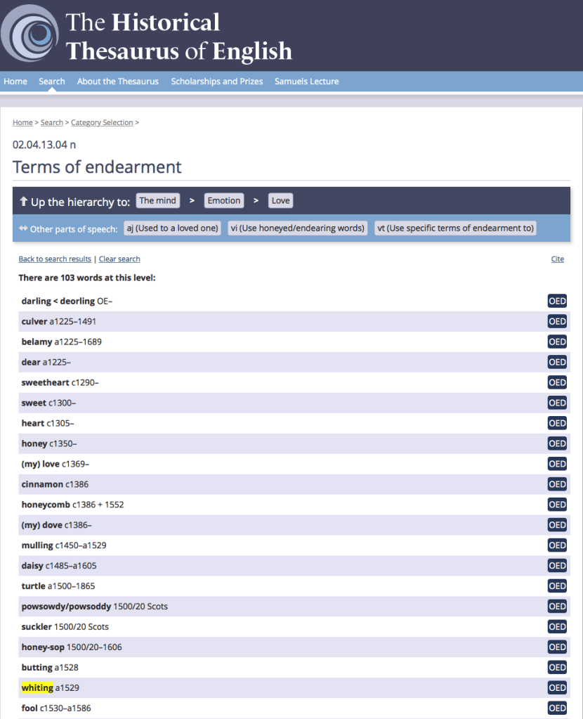The height and width of the screenshot is (719, 583).
Task: Open the OED entry for "darling"
Action: (x=557, y=301)
